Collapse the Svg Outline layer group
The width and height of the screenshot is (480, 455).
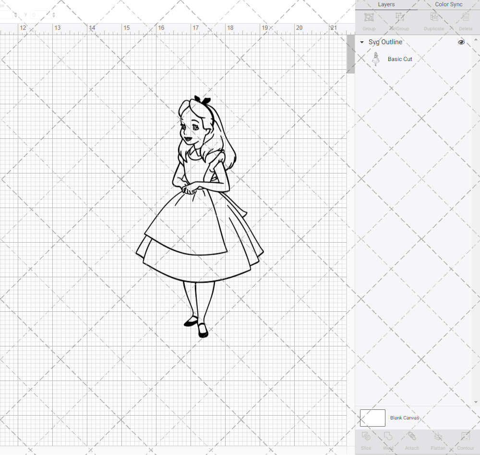click(x=361, y=42)
